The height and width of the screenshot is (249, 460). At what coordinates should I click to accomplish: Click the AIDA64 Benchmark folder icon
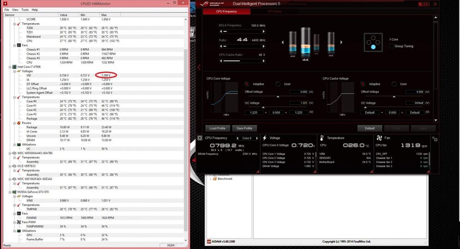(215, 179)
